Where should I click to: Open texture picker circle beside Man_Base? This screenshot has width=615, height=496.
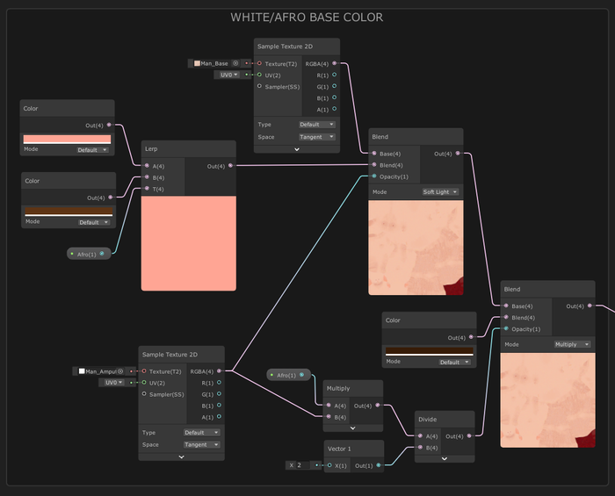click(235, 63)
